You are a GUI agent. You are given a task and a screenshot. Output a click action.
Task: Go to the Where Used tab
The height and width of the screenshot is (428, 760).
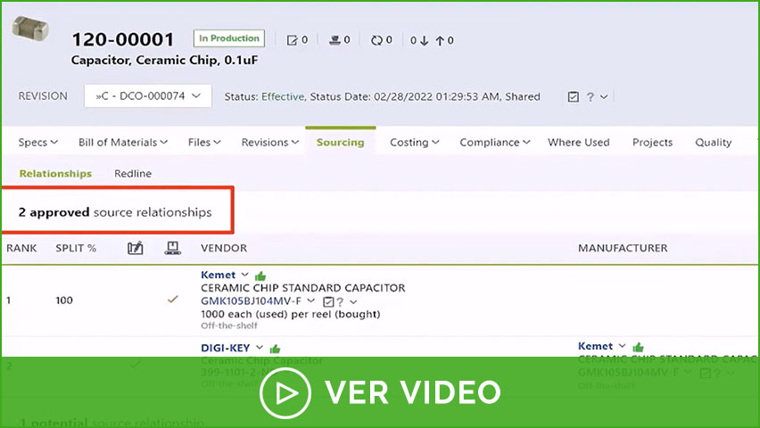(x=579, y=143)
